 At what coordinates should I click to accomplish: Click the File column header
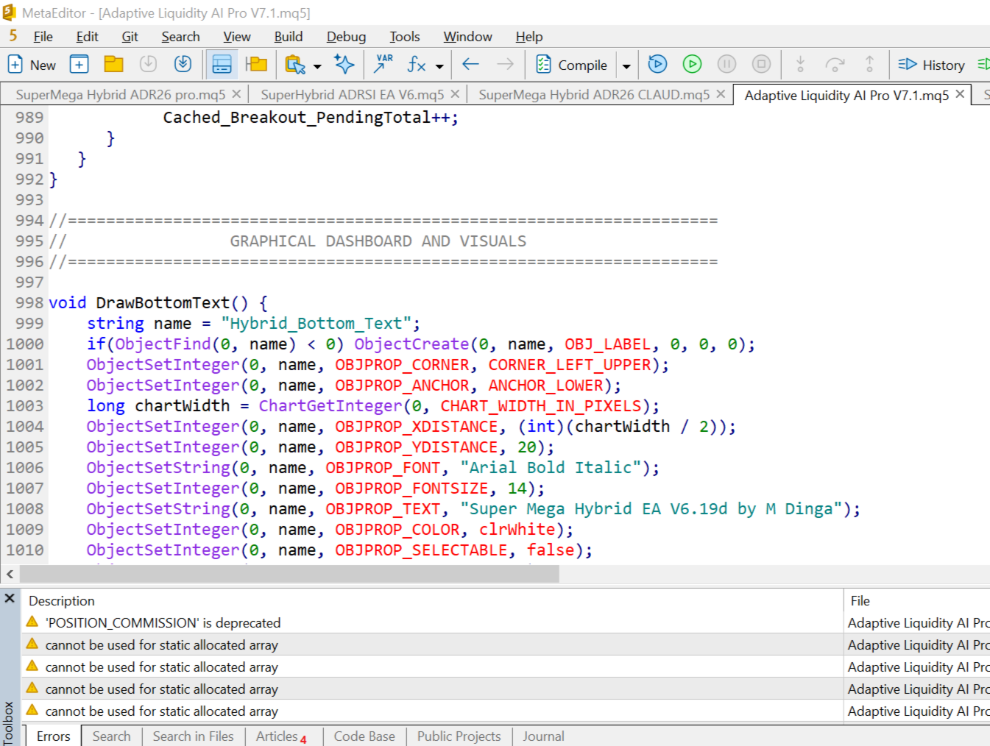tap(917, 601)
